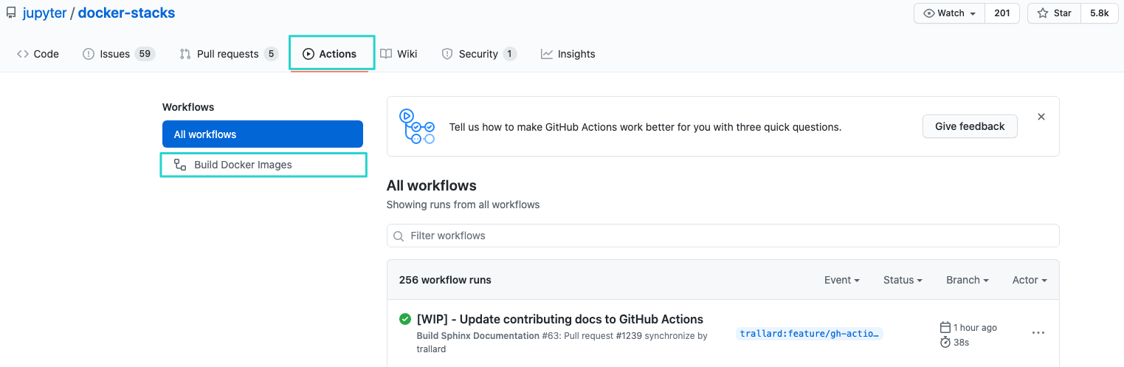Open the three-dot menu for WIP run

[x=1038, y=333]
